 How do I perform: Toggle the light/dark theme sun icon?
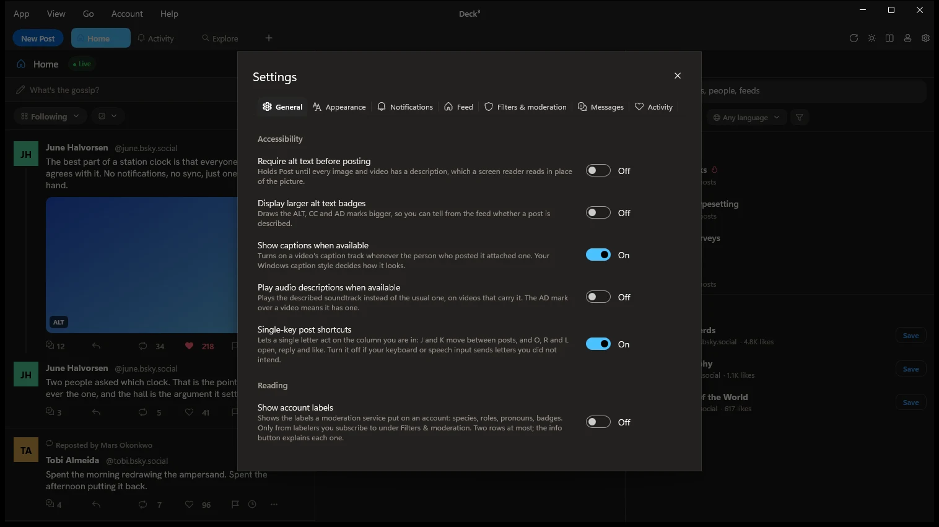tap(871, 38)
